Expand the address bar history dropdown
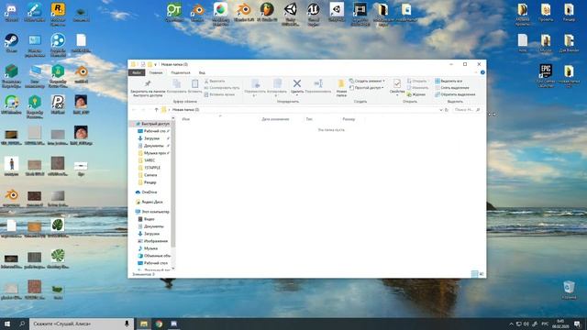The image size is (587, 330). (x=440, y=110)
